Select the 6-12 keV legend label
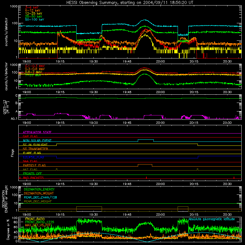Viewport: 245px width, 245px height. [x=33, y=10]
